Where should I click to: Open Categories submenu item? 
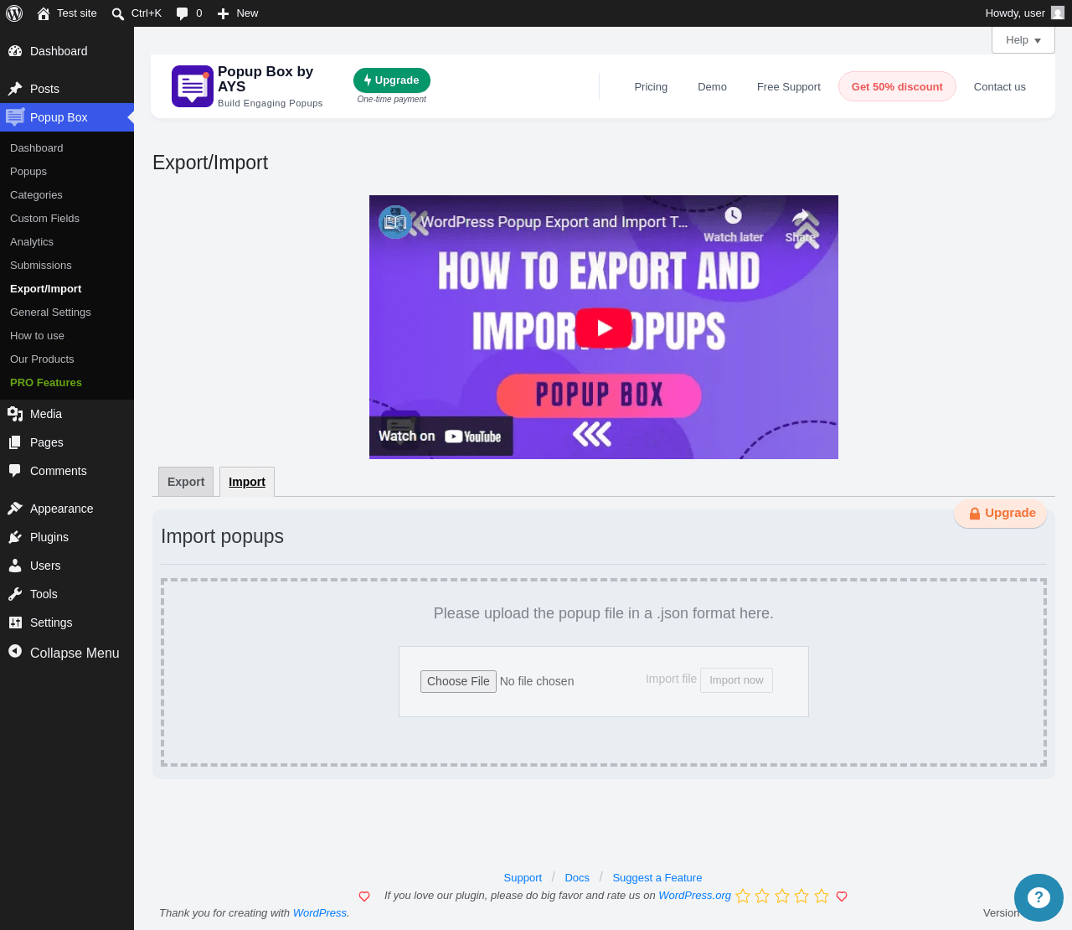click(36, 195)
